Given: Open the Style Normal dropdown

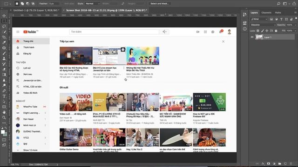Looking at the screenshot, I should 93,4.
